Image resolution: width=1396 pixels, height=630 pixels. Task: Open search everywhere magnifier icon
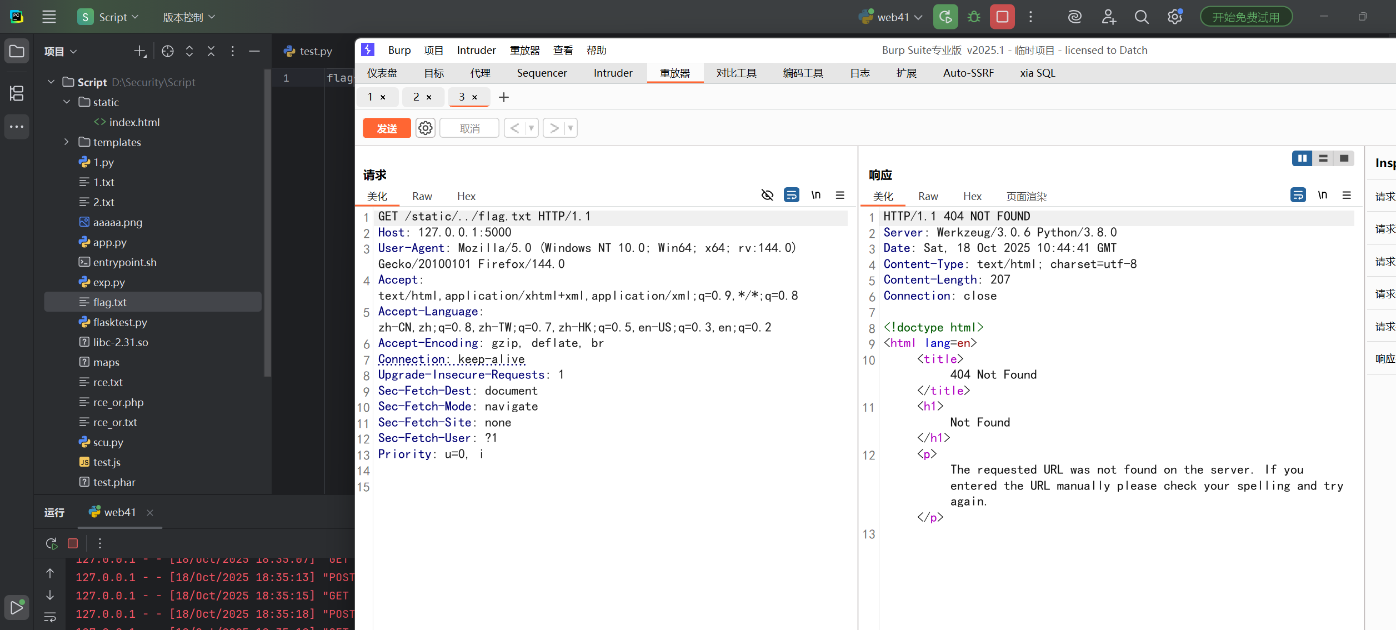pyautogui.click(x=1142, y=17)
